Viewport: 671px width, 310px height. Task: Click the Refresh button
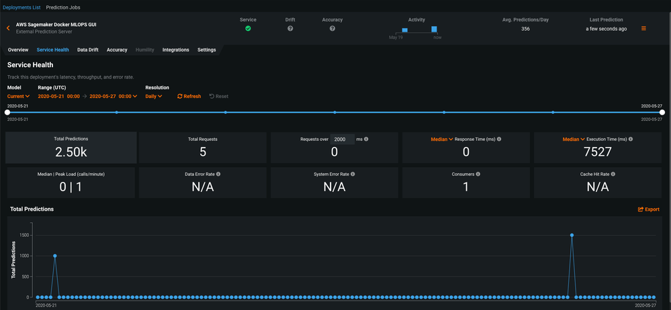(x=189, y=96)
